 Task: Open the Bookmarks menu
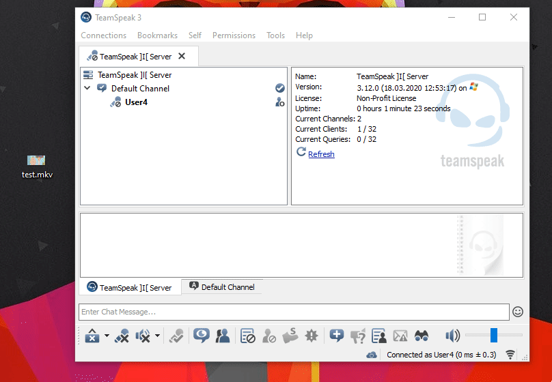coord(157,35)
